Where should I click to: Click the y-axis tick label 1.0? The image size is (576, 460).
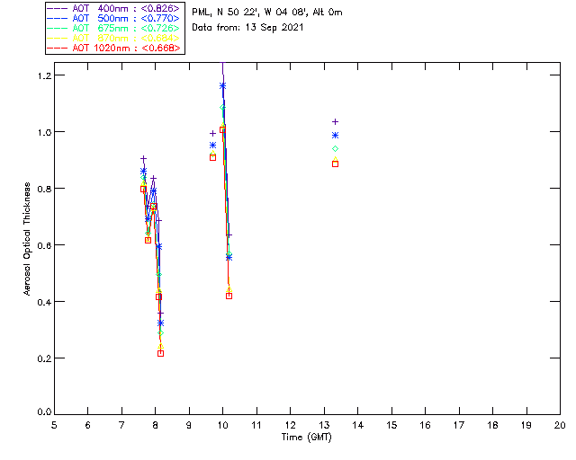point(44,132)
